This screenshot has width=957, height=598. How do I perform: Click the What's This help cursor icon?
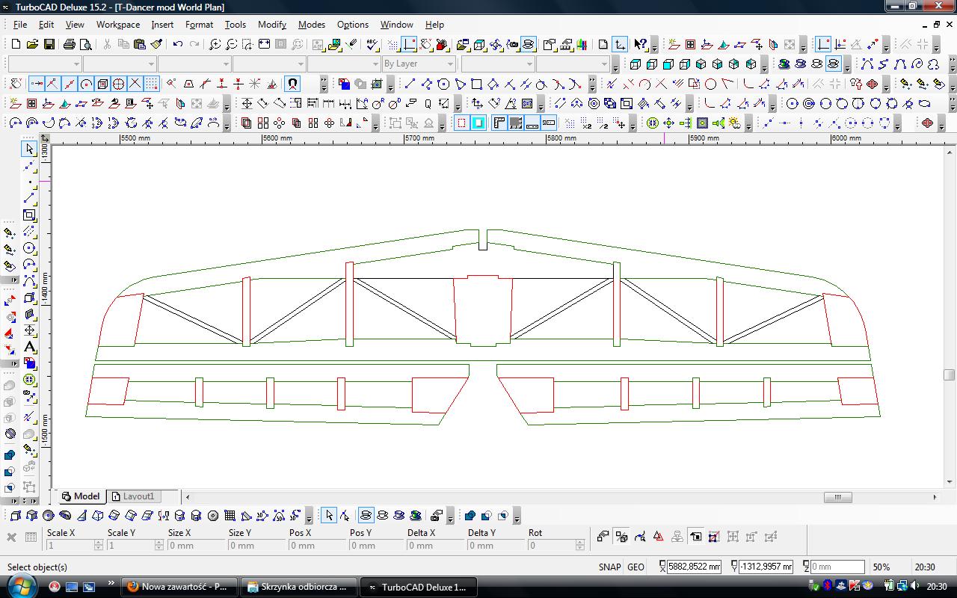[x=640, y=45]
